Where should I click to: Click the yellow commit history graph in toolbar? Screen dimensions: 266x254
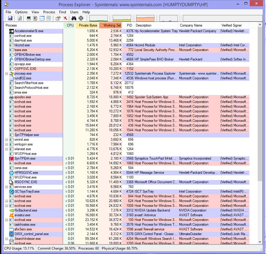pyautogui.click(x=122, y=18)
